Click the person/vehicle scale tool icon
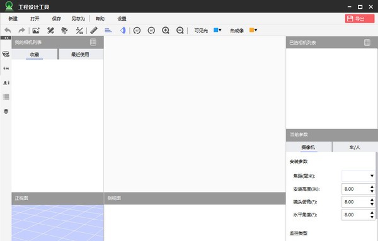This screenshot has width=378, height=241. [x=79, y=30]
